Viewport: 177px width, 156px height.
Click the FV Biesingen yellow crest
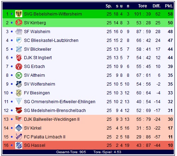coord(19,93)
